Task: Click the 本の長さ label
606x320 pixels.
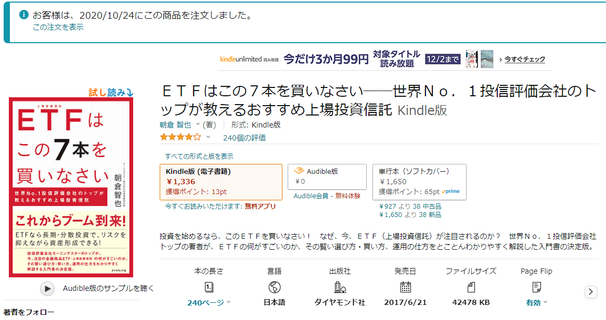Action: 209,271
